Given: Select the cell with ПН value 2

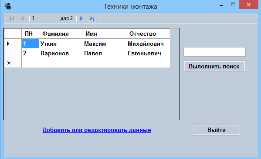Looking at the screenshot, I should (x=31, y=53).
